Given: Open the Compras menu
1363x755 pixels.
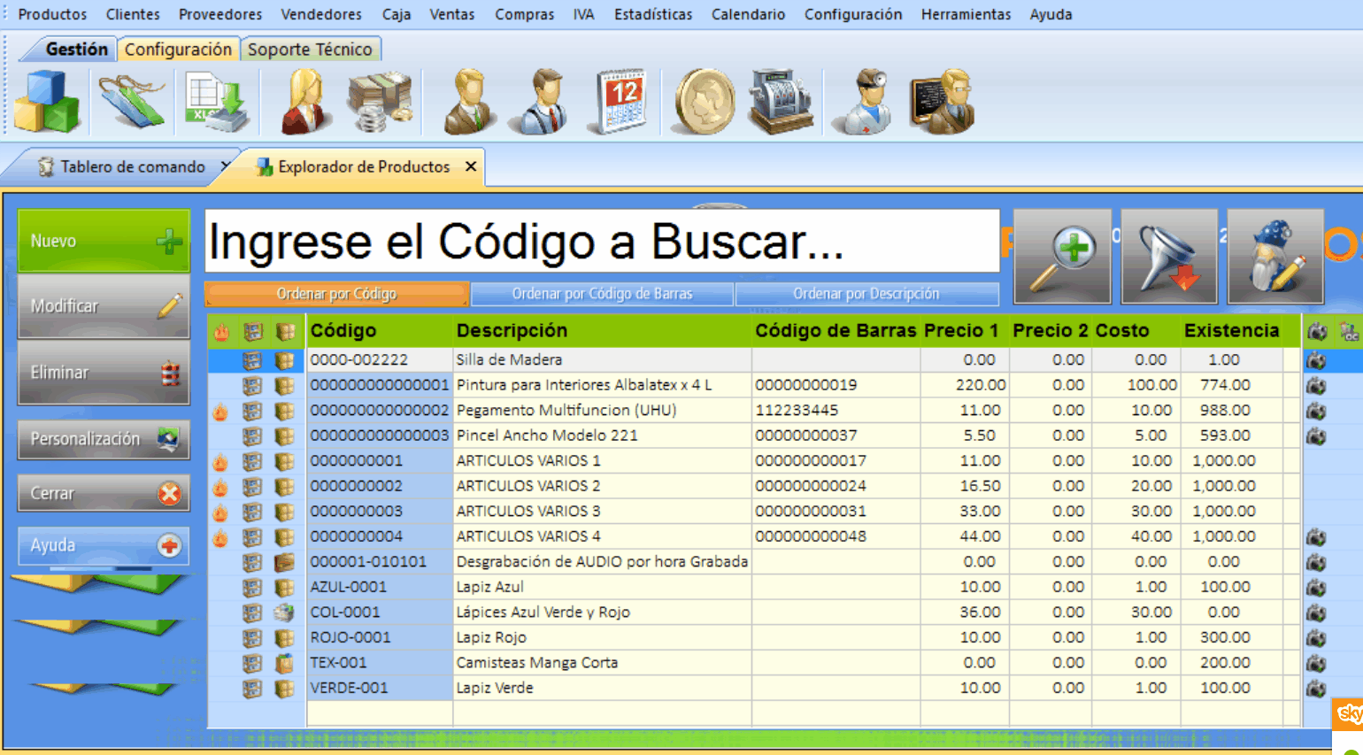Looking at the screenshot, I should [x=524, y=14].
